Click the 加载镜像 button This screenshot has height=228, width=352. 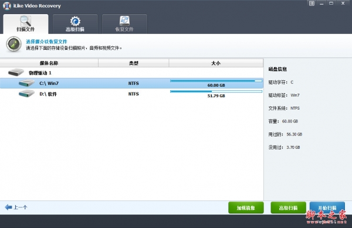click(x=246, y=207)
